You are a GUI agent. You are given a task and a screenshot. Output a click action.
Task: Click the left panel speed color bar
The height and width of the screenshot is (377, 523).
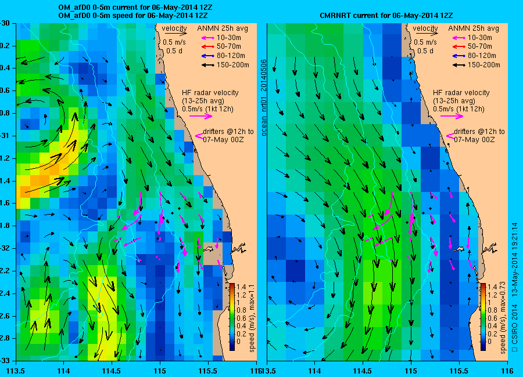232,317
